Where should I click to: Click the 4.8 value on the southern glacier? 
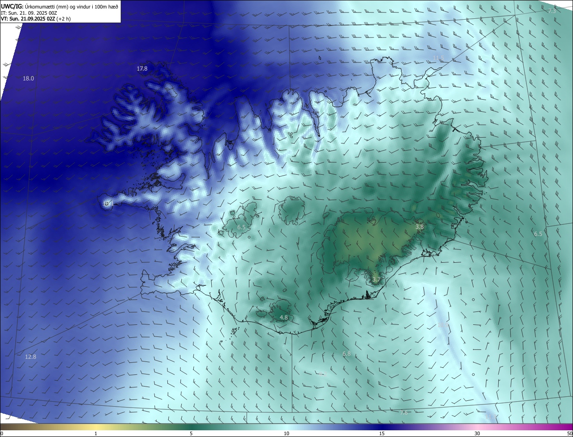284,318
